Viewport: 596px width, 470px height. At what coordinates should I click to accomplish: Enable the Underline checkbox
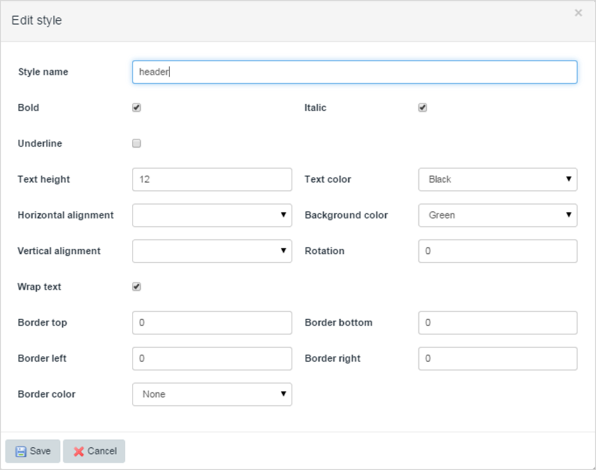136,143
